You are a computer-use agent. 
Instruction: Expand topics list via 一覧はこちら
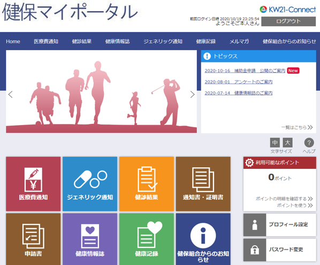(x=297, y=127)
